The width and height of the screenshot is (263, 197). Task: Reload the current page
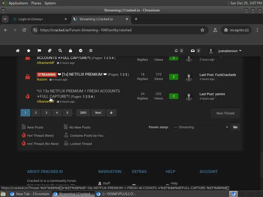[24, 30]
